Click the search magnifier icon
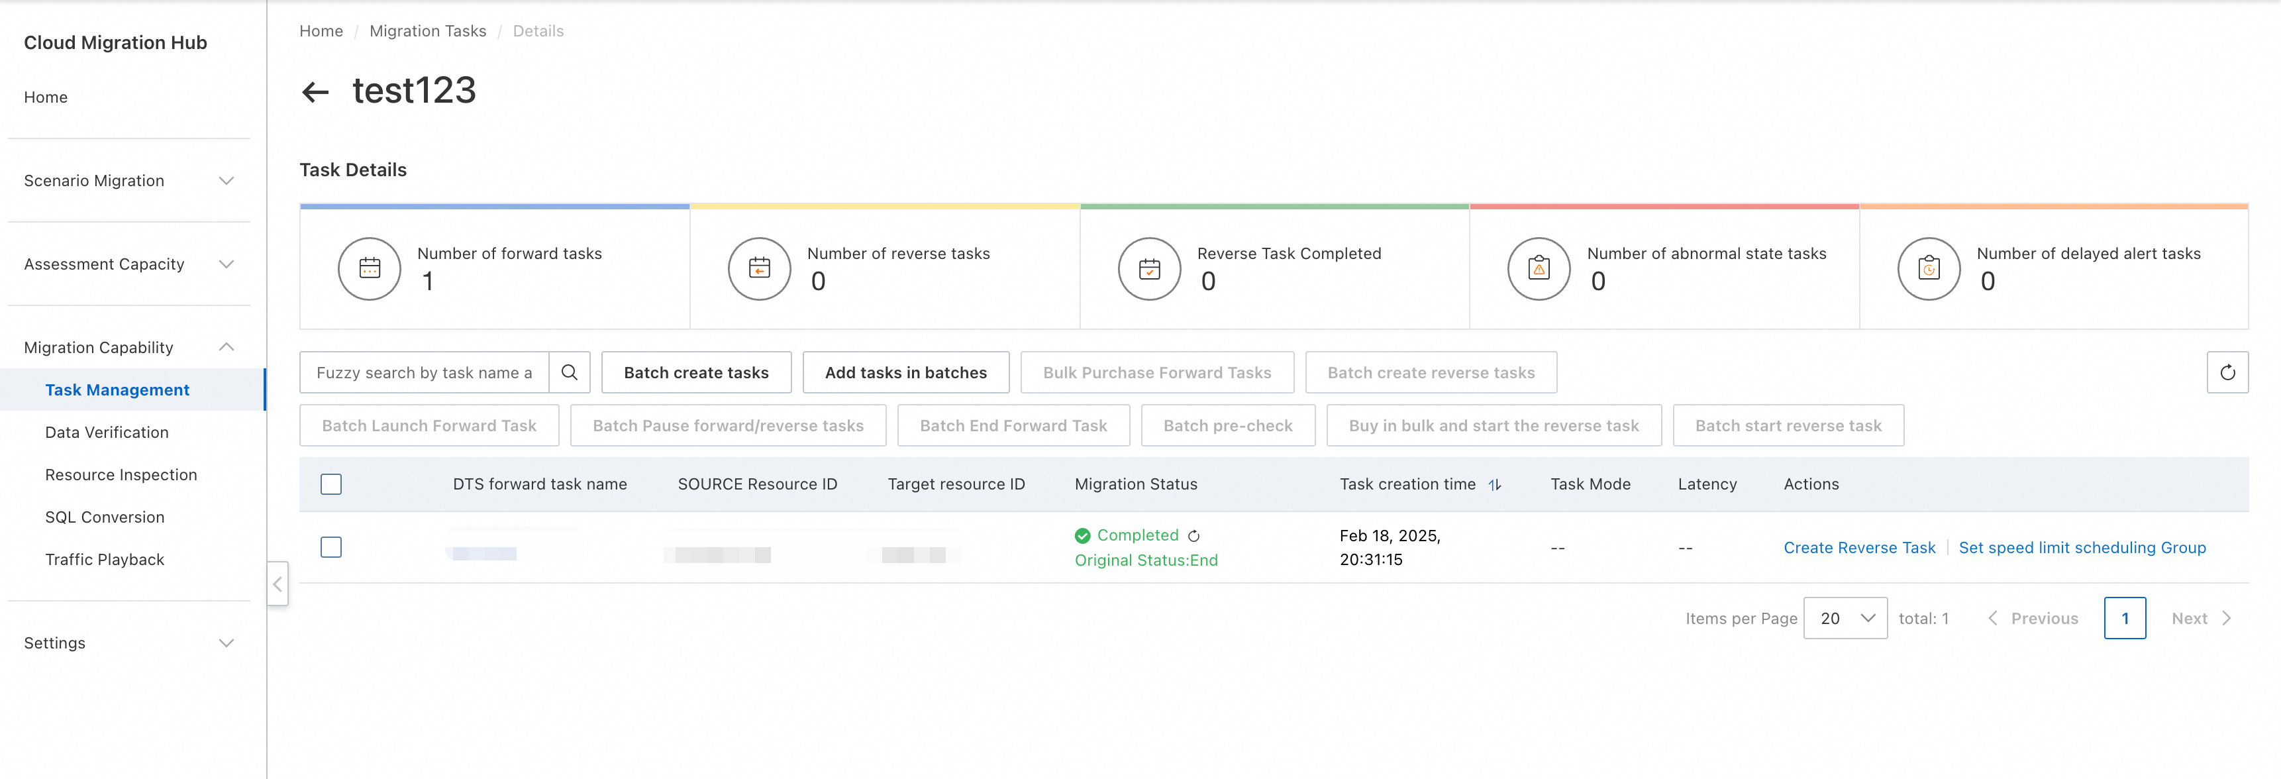Screen dimensions: 2281x779 click(570, 373)
